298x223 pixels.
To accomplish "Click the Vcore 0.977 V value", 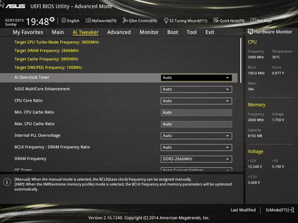I will click(x=278, y=73).
